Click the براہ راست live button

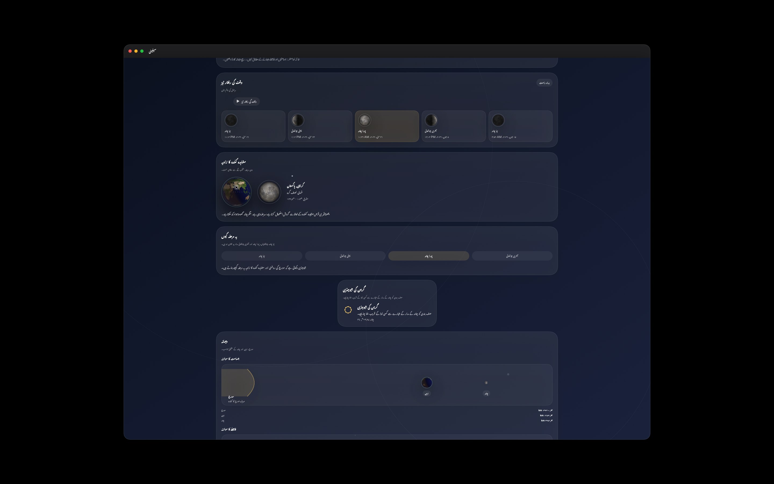[x=544, y=83]
